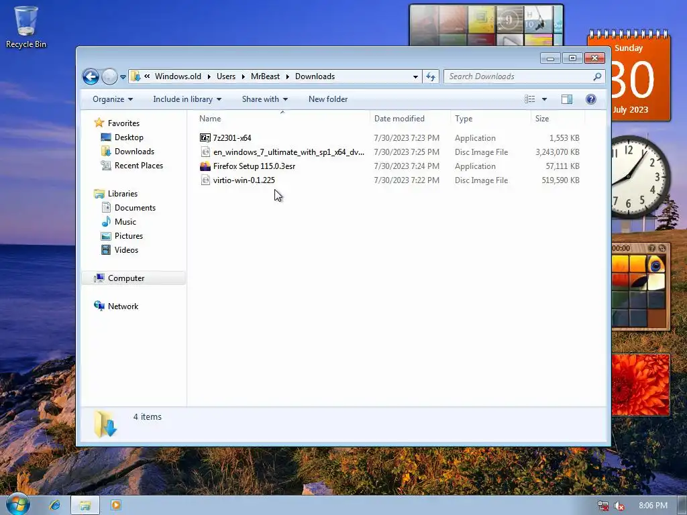Launch Windows Media Player from taskbar
Viewport: 687px width, 515px height.
tap(116, 505)
